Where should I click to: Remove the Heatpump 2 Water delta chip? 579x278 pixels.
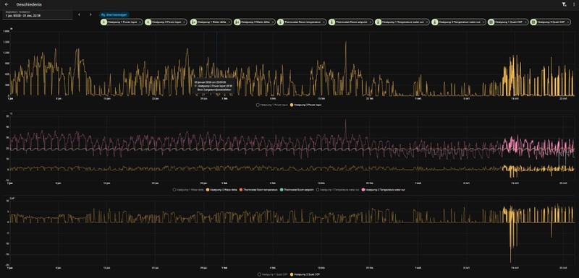click(x=272, y=22)
